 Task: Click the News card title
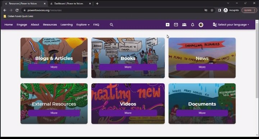coord(202,59)
